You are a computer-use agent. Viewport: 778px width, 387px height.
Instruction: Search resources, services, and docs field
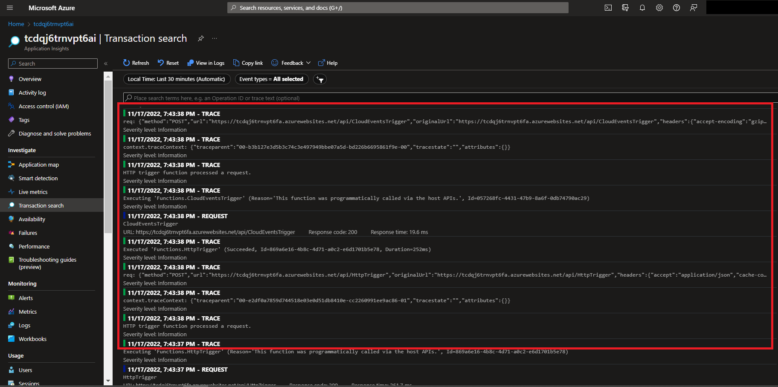(x=398, y=8)
